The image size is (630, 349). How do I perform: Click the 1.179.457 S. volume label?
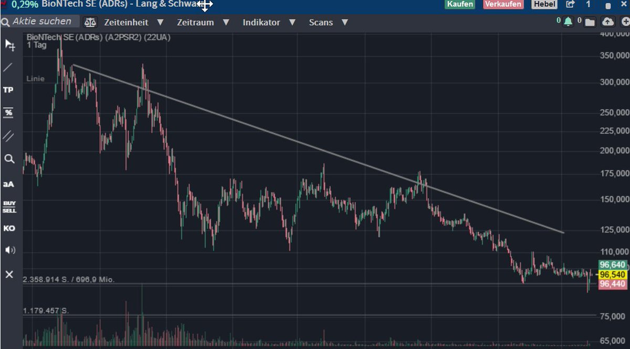pos(46,311)
